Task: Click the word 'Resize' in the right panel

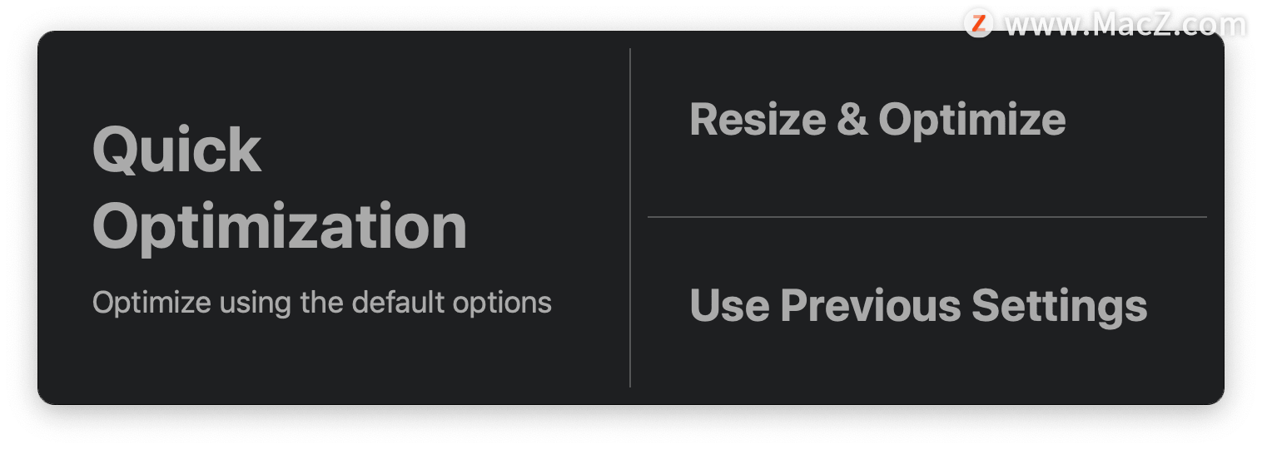Action: pos(758,119)
